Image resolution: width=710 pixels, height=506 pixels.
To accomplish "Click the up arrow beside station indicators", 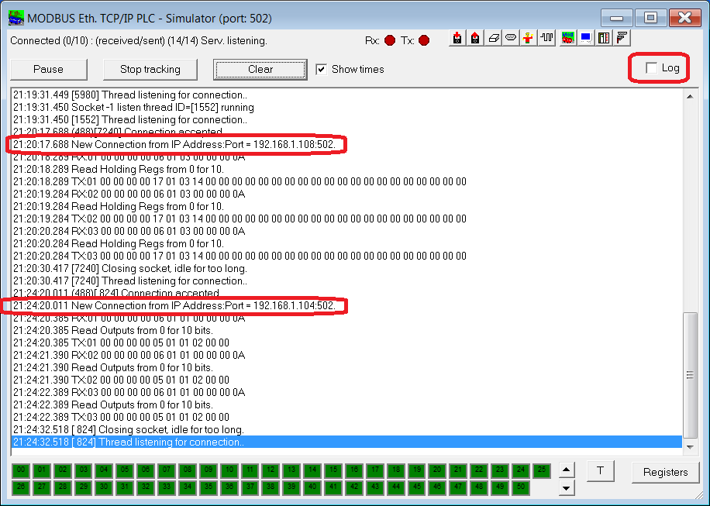I will [567, 470].
